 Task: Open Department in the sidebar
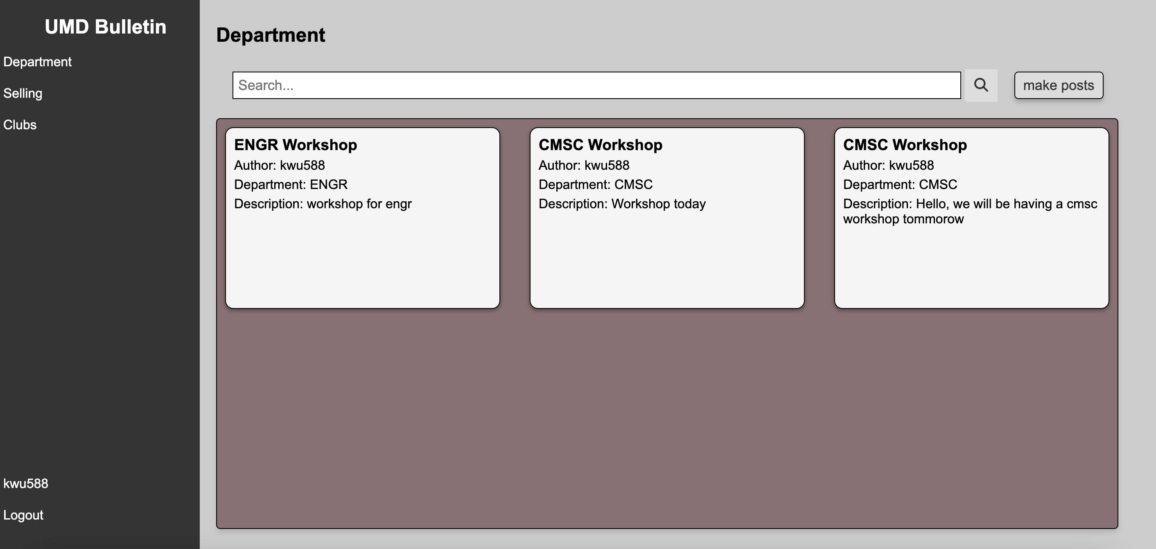(x=37, y=62)
